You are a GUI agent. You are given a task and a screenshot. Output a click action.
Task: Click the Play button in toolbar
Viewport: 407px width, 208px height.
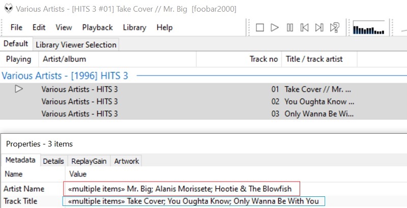(275, 27)
